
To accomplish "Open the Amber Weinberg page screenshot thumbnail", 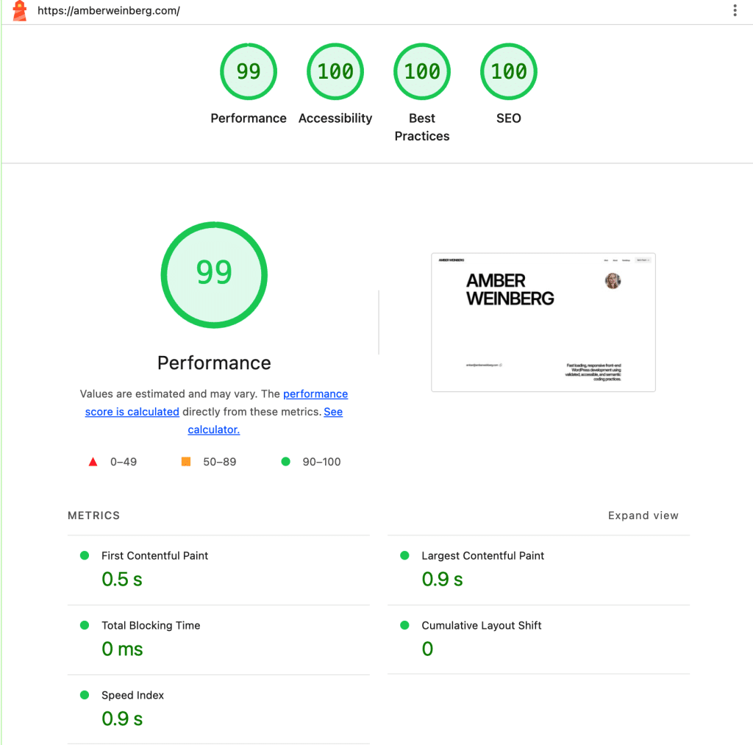I will [543, 322].
